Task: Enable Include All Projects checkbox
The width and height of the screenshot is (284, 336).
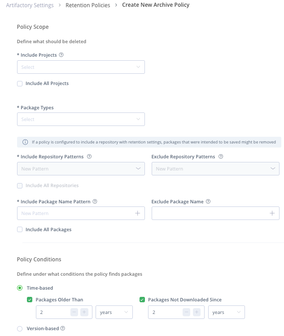Action: click(20, 84)
